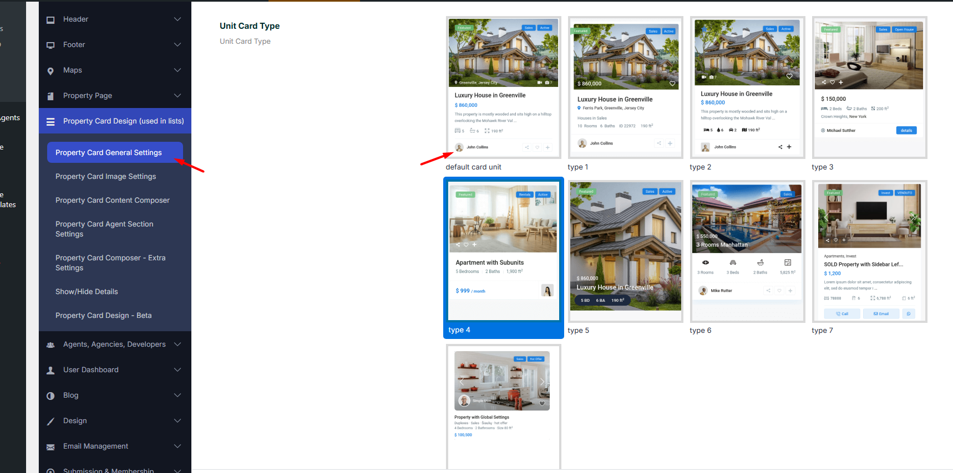This screenshot has width=953, height=473.
Task: Click the Property Page document icon
Action: [x=50, y=96]
